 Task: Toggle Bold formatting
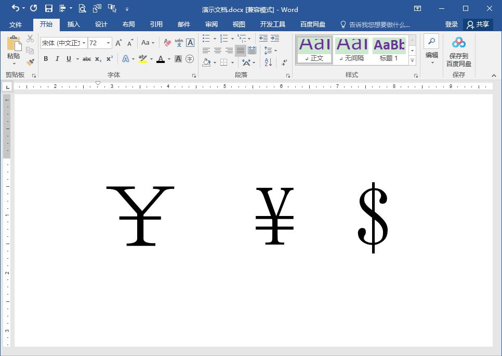point(46,59)
